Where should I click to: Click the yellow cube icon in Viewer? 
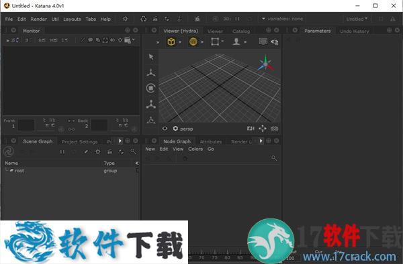click(x=171, y=42)
